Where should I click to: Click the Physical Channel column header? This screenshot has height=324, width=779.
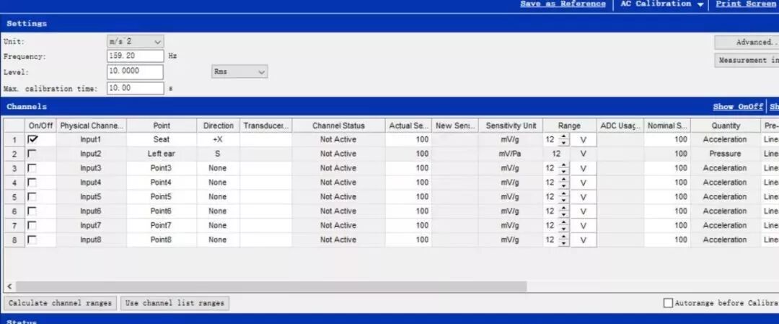(92, 126)
